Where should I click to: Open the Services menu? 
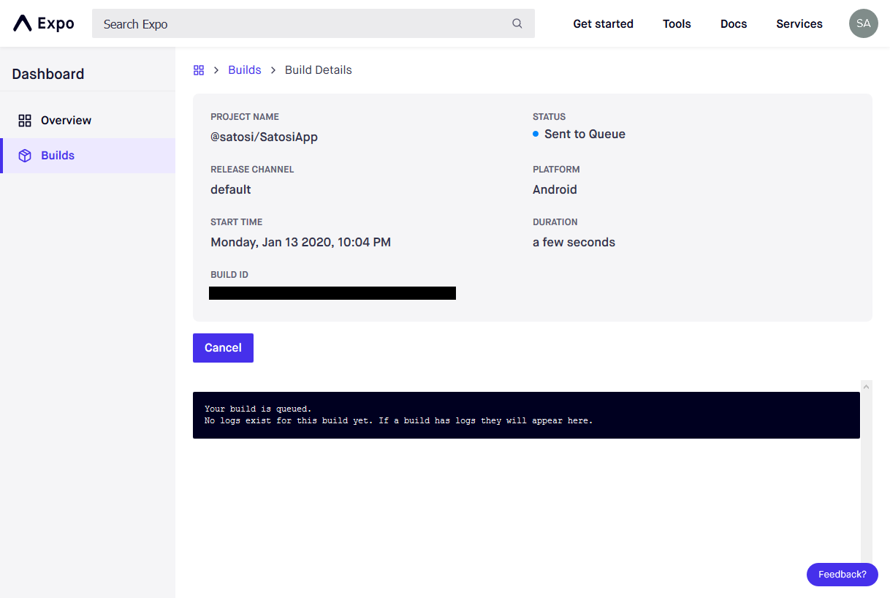(x=799, y=23)
